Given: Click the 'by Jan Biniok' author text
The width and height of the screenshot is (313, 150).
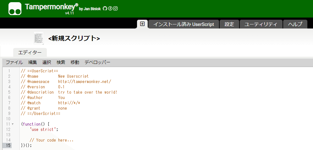Looking at the screenshot, I should point(91,9).
